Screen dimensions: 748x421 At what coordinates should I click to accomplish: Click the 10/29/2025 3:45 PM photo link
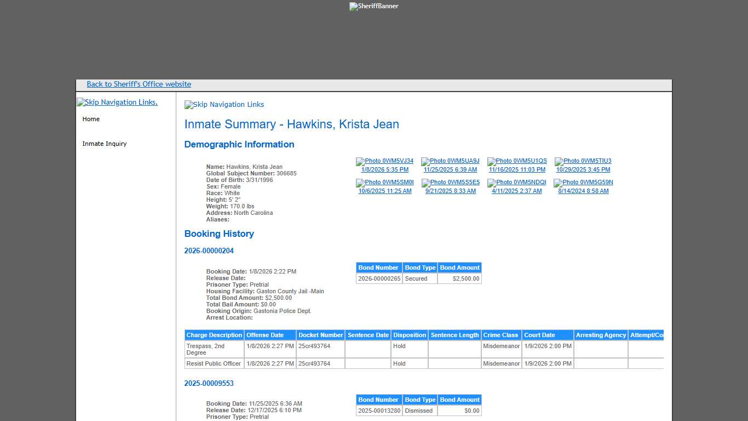tap(583, 170)
